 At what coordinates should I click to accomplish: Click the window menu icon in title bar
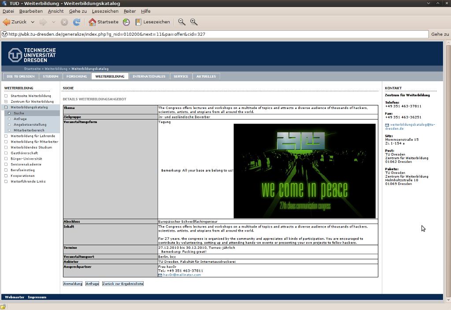tap(4, 3)
